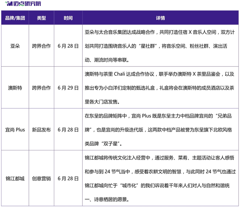The width and height of the screenshot is (240, 207).
Task: Select the 类型 column header
Action: [41, 18]
